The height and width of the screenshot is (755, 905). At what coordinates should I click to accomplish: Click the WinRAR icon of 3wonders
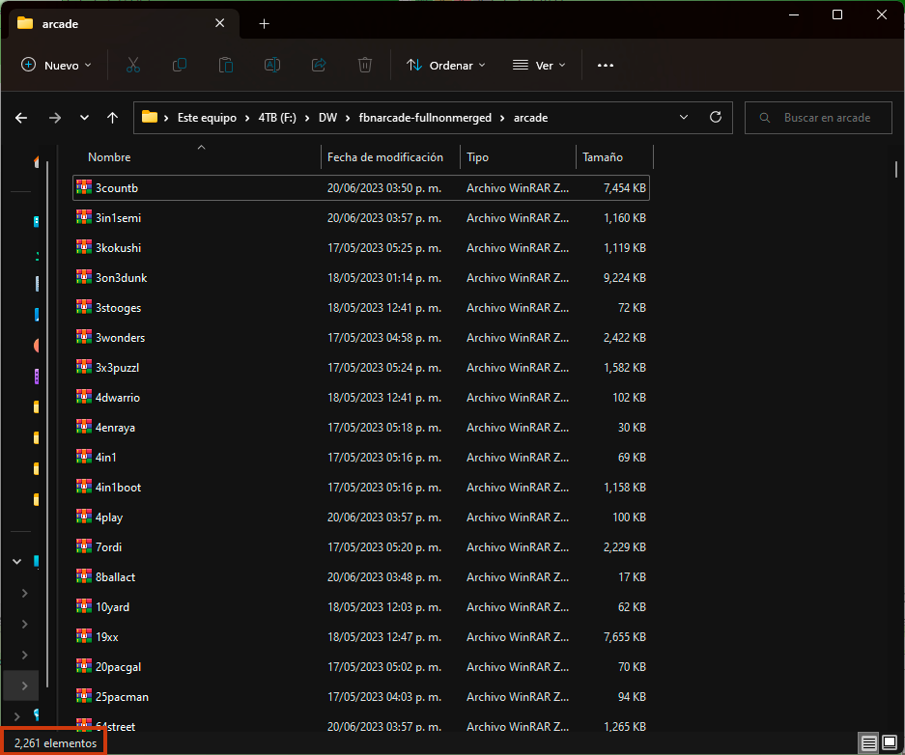pos(84,337)
